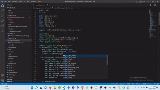Split the editor to the right
The image size is (160, 90).
tap(155, 5)
